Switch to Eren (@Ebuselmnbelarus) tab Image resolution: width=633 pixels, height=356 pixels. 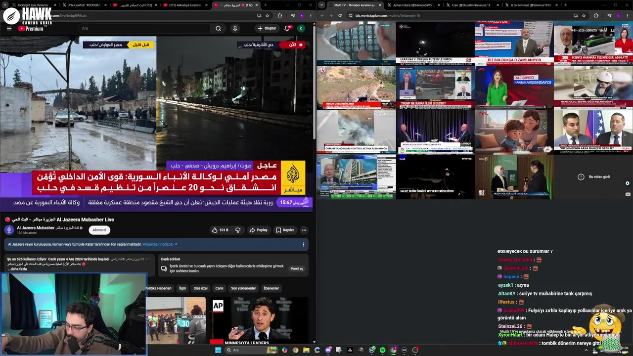coord(471,5)
